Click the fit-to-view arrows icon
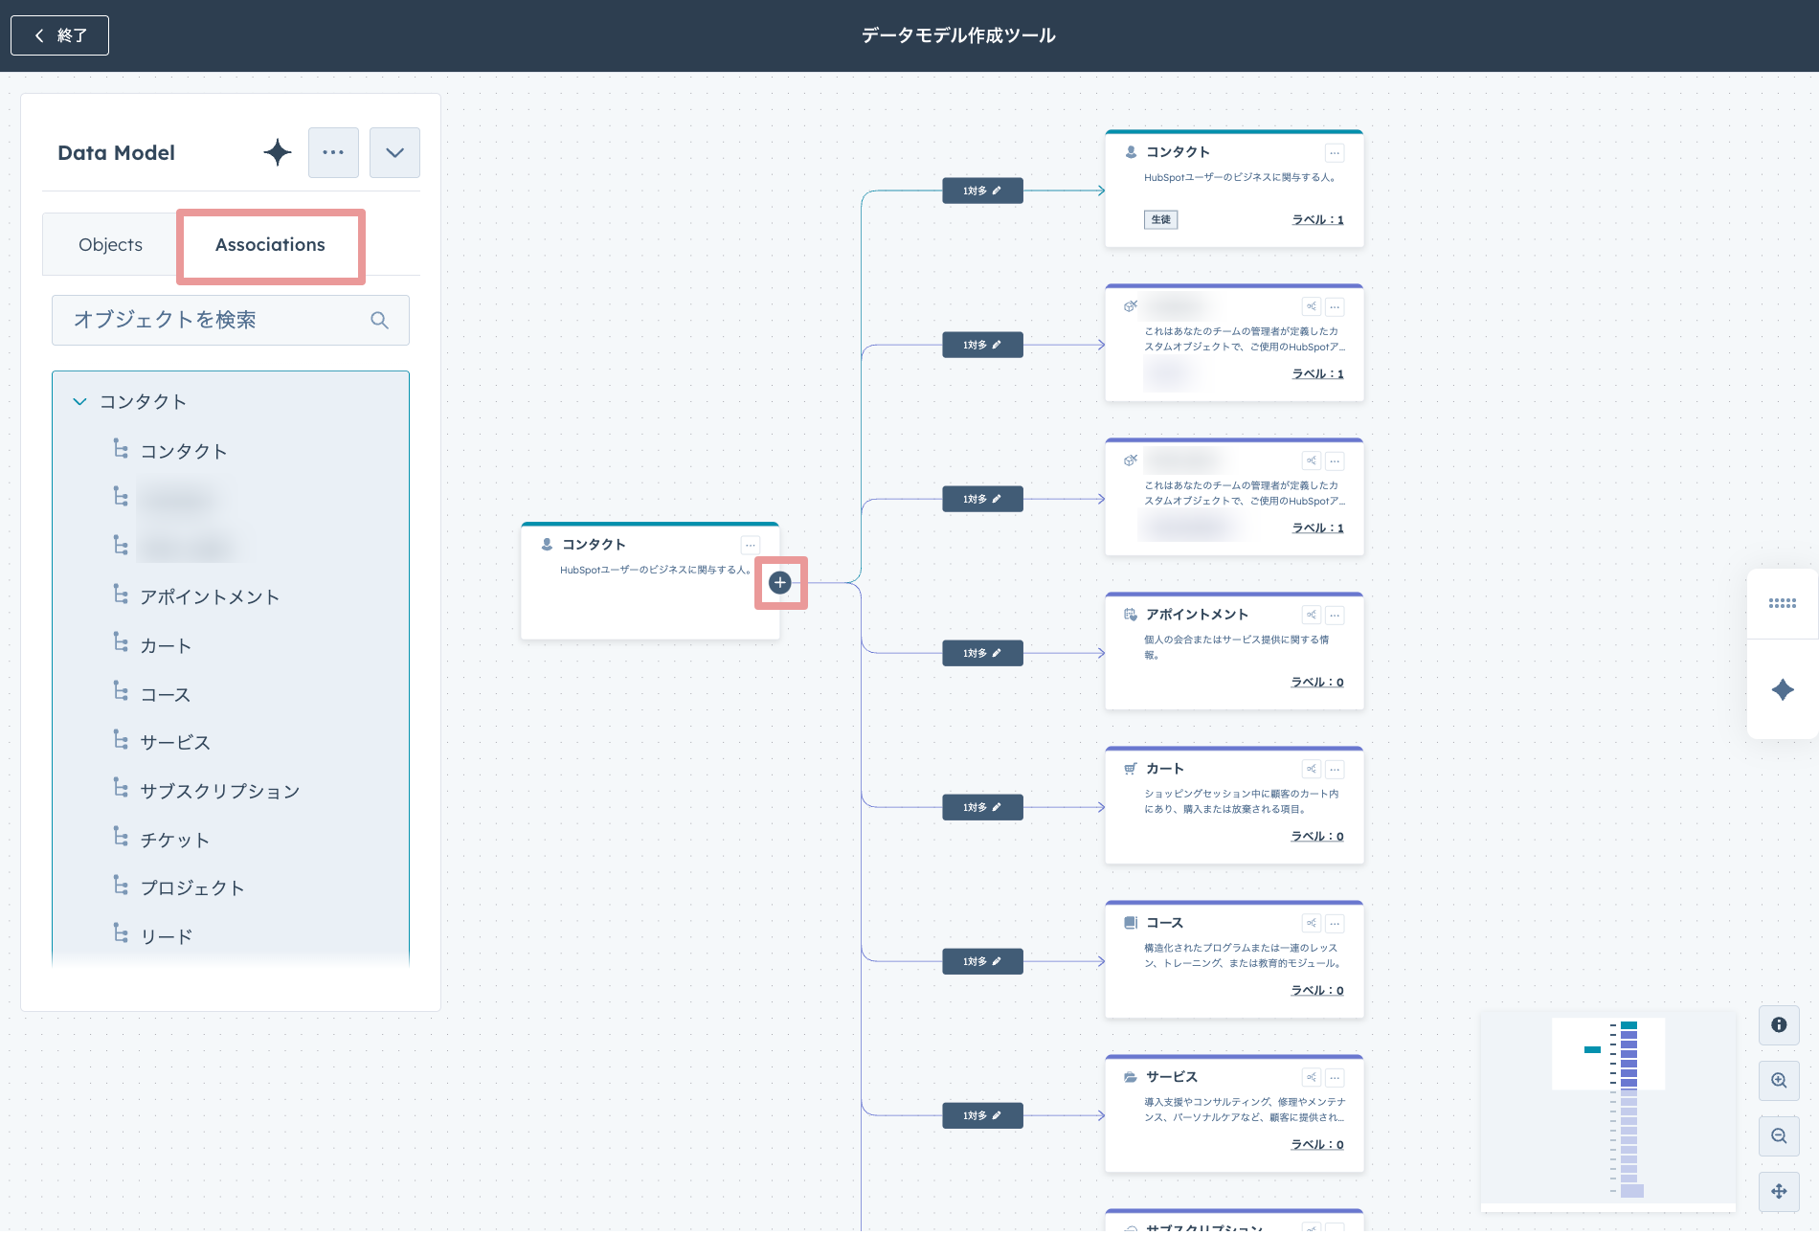This screenshot has width=1819, height=1235. pos(1779,1192)
